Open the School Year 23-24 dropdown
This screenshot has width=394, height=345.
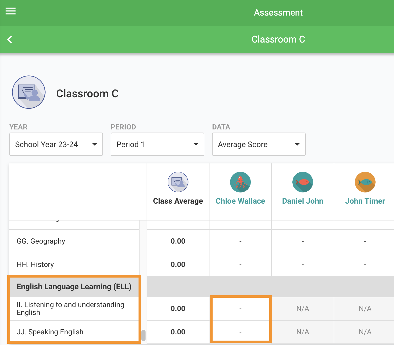(x=56, y=144)
